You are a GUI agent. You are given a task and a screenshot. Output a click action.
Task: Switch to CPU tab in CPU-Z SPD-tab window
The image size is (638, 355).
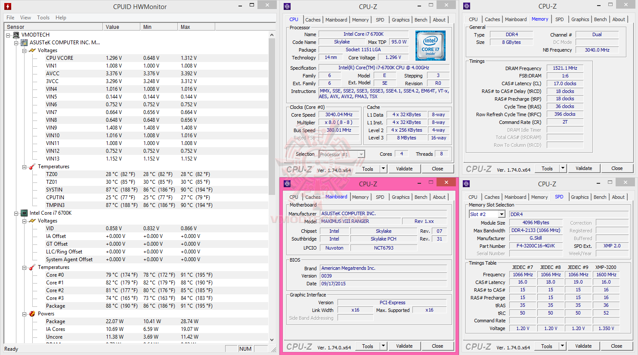pyautogui.click(x=473, y=197)
